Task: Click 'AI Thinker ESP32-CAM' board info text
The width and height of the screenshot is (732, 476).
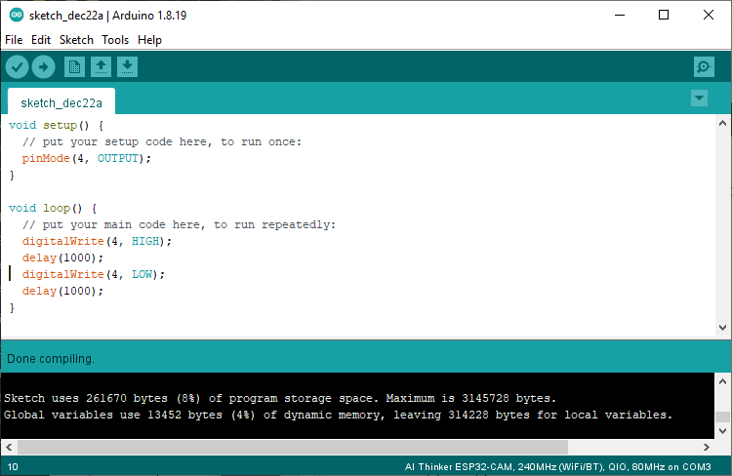Action: [558, 466]
